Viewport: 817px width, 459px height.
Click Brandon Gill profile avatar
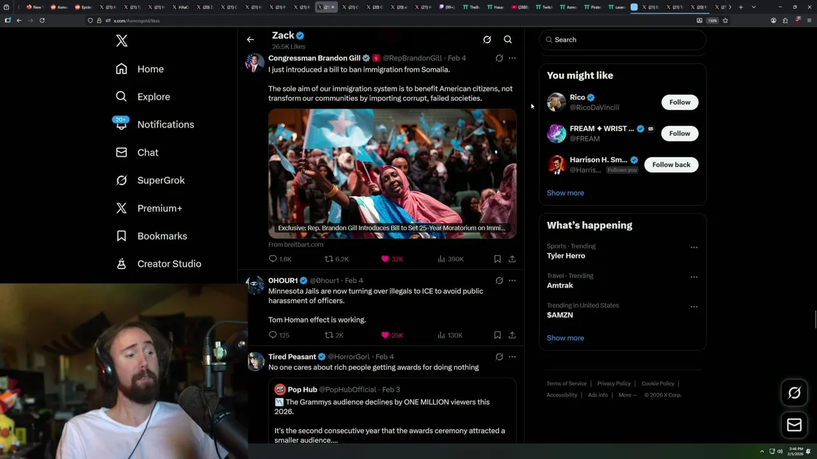255,62
